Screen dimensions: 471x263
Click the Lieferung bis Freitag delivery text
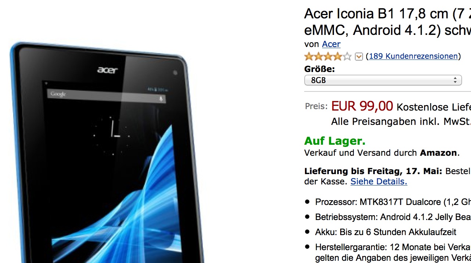click(x=374, y=172)
